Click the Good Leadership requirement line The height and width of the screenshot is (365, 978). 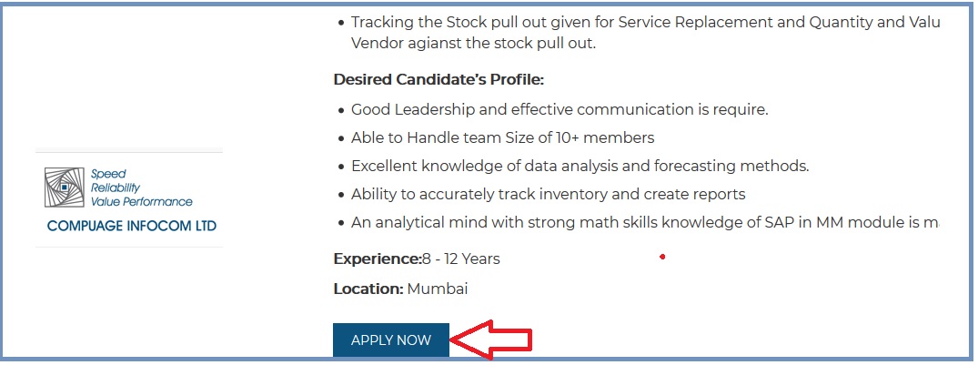click(x=560, y=109)
